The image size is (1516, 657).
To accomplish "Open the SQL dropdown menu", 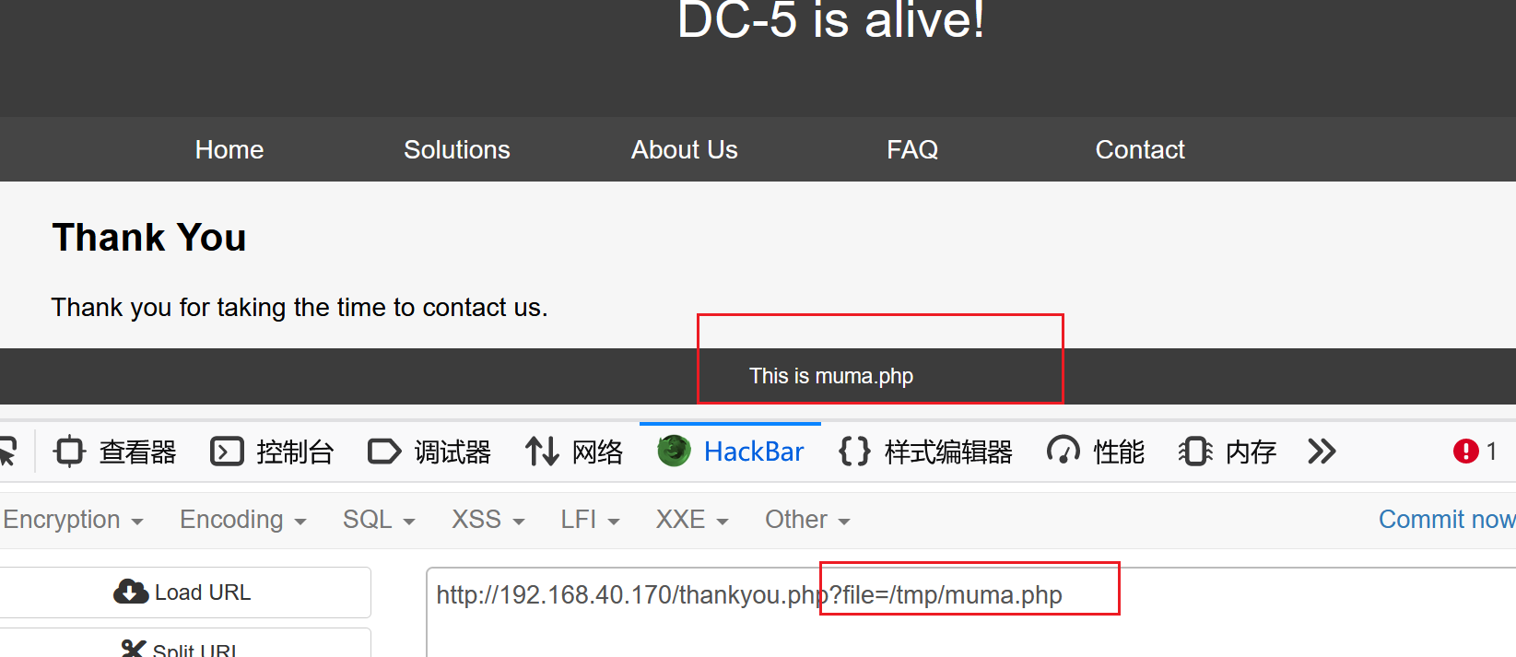I will coord(379,520).
